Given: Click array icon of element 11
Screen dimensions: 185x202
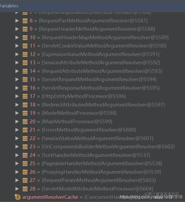Looking at the screenshot, I should click(x=25, y=46).
